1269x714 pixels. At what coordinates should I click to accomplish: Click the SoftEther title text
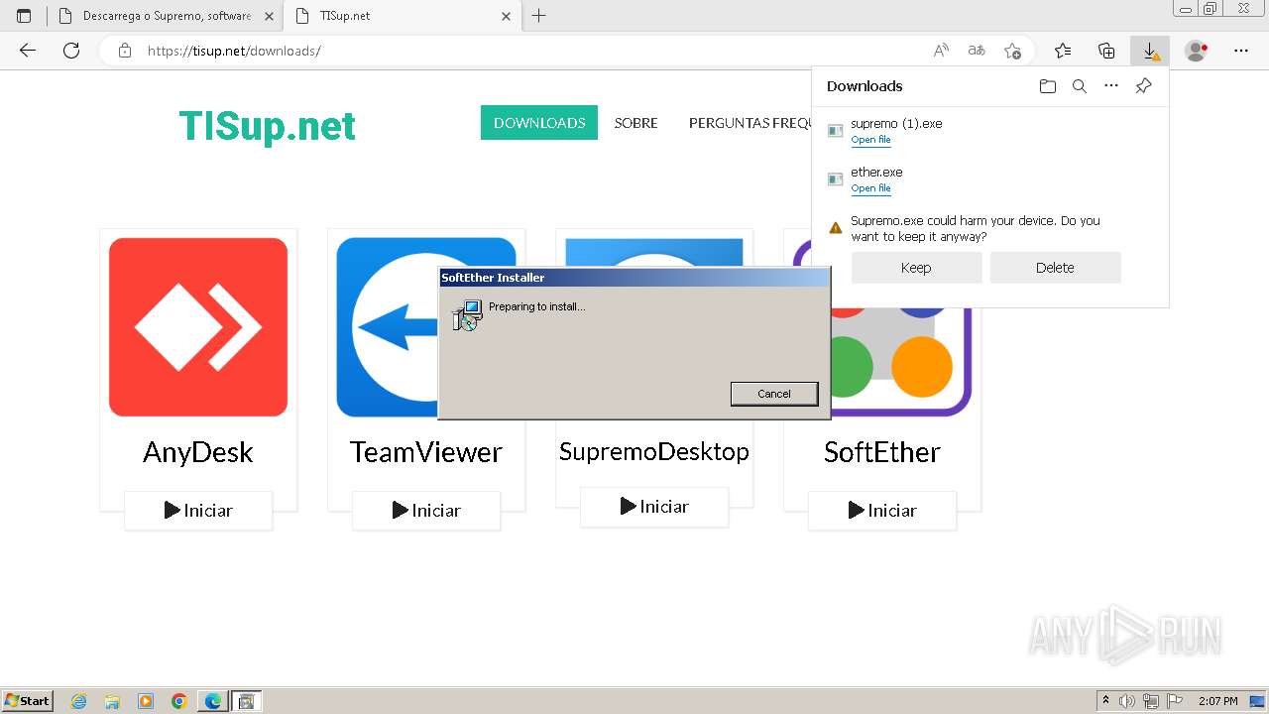882,452
